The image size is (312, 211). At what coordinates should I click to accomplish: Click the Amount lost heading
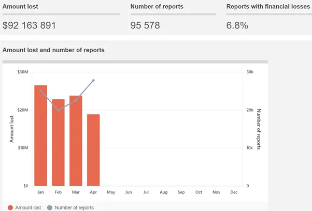tap(20, 7)
